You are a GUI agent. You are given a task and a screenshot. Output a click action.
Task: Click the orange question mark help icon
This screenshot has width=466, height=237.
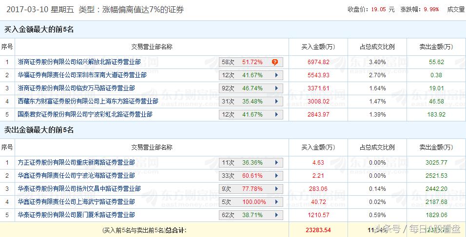[275, 62]
